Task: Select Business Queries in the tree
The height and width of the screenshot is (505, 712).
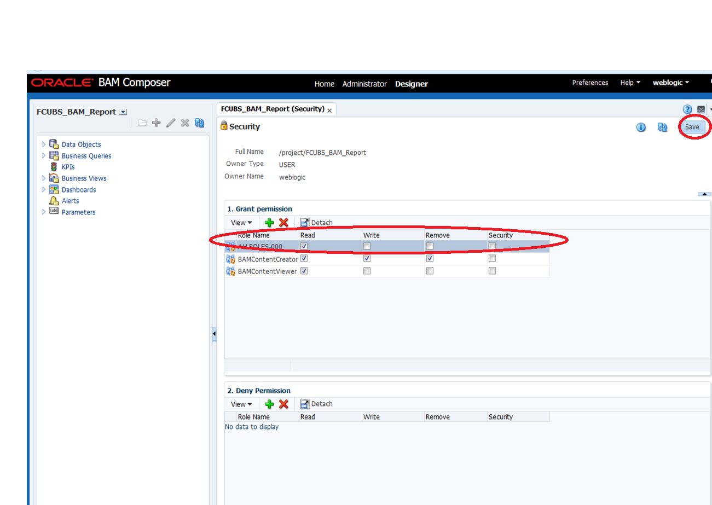Action: tap(86, 156)
